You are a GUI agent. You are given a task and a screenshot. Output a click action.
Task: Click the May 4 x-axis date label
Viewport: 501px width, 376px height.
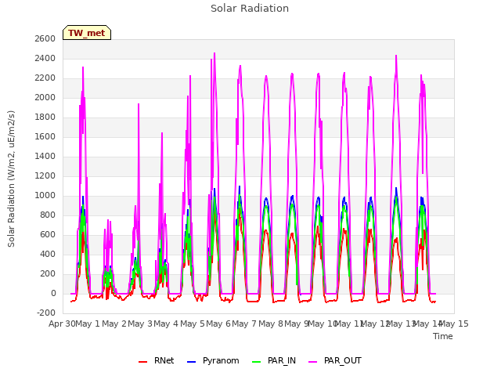pos(166,324)
